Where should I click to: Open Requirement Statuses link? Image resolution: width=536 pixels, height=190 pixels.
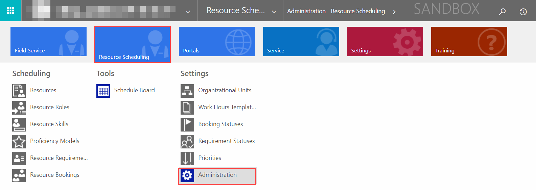click(227, 141)
